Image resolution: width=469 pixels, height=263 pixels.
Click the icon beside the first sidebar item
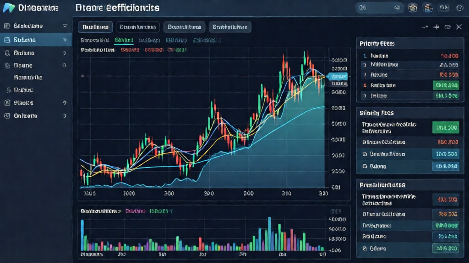pos(7,26)
